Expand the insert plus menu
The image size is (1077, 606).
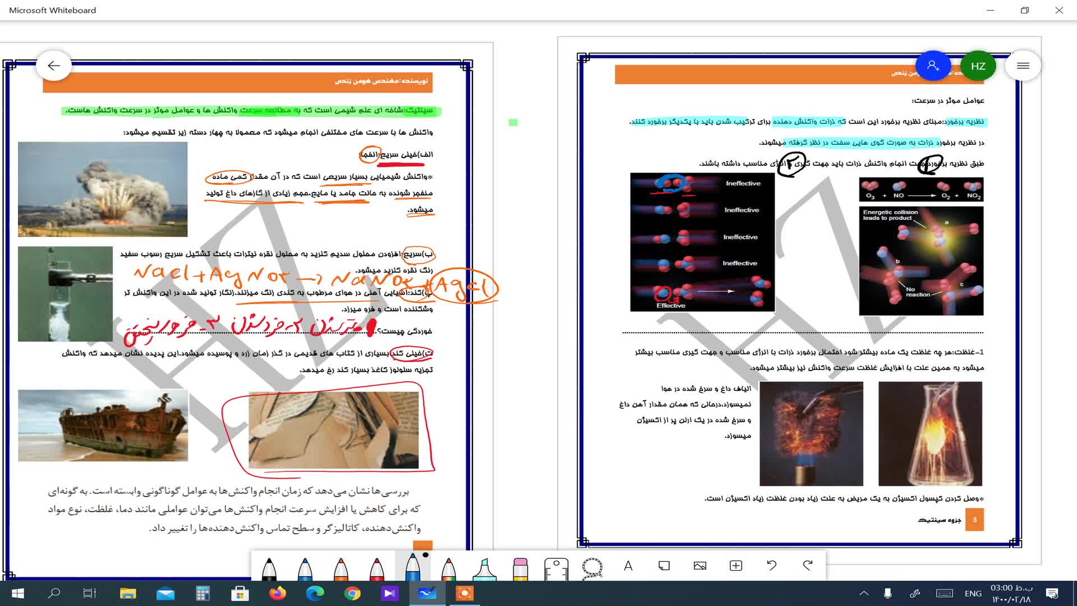(x=736, y=566)
